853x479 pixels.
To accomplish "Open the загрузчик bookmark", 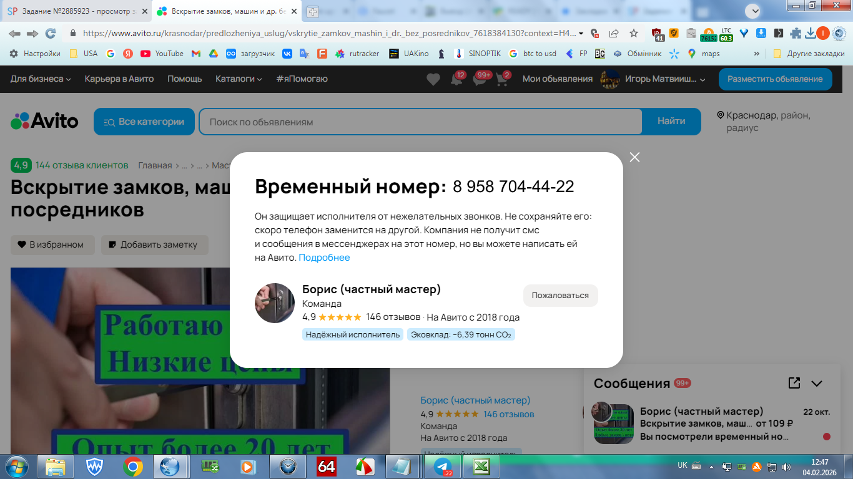I will 250,54.
